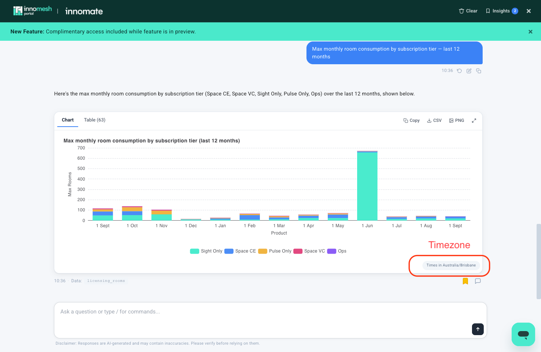Switch to the Chart tab
The image size is (541, 352).
point(68,120)
